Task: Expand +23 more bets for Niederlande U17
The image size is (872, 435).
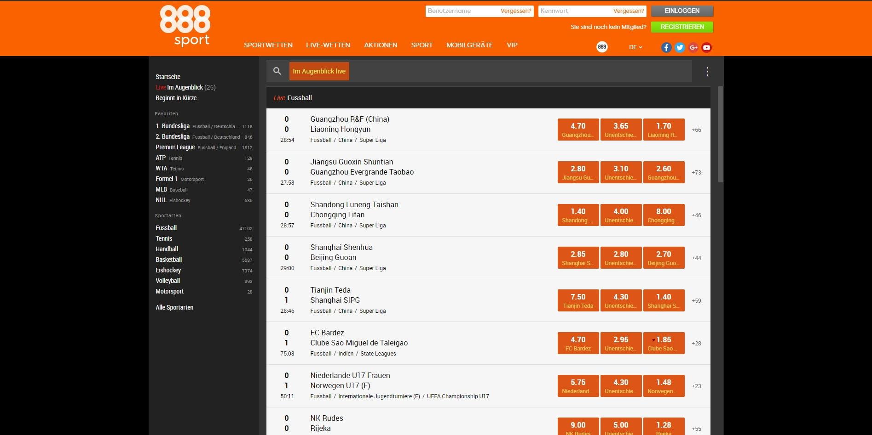Action: pyautogui.click(x=696, y=386)
